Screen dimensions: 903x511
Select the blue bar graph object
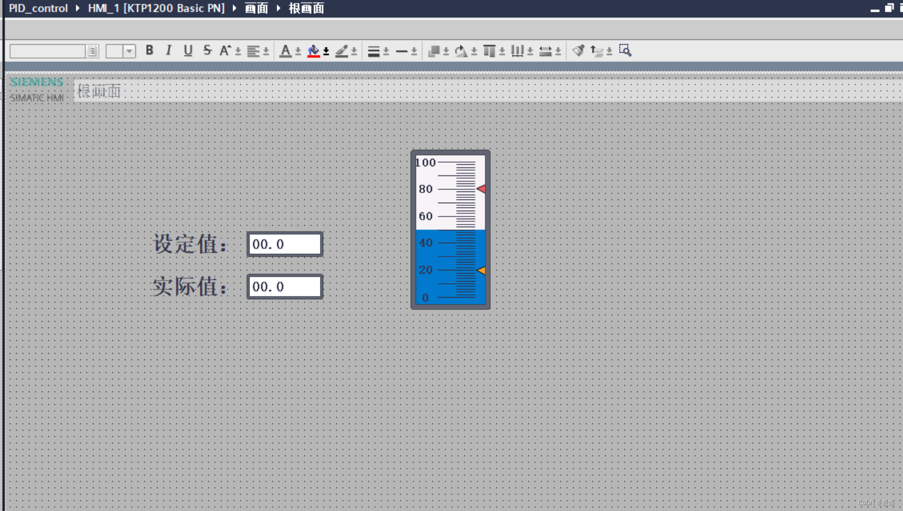click(450, 229)
